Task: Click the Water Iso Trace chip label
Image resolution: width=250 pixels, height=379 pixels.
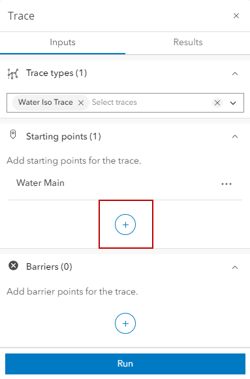Action: point(46,102)
